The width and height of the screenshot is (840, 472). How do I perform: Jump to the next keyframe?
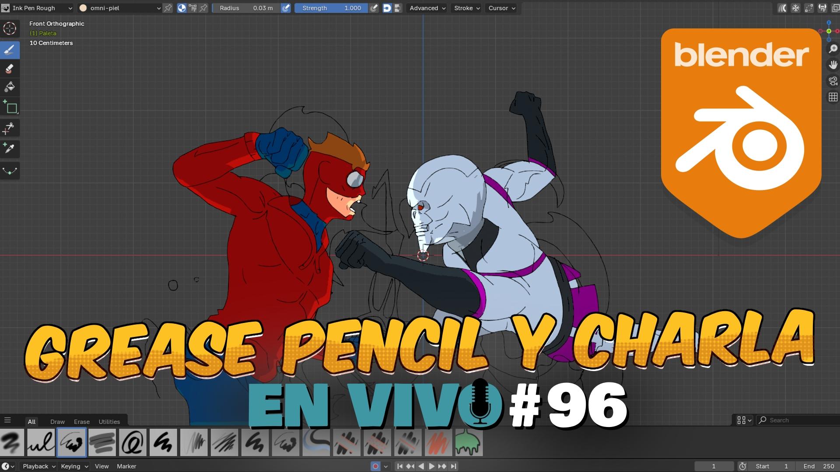coord(442,466)
